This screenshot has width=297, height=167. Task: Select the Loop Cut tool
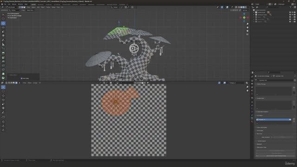(x=3, y=66)
